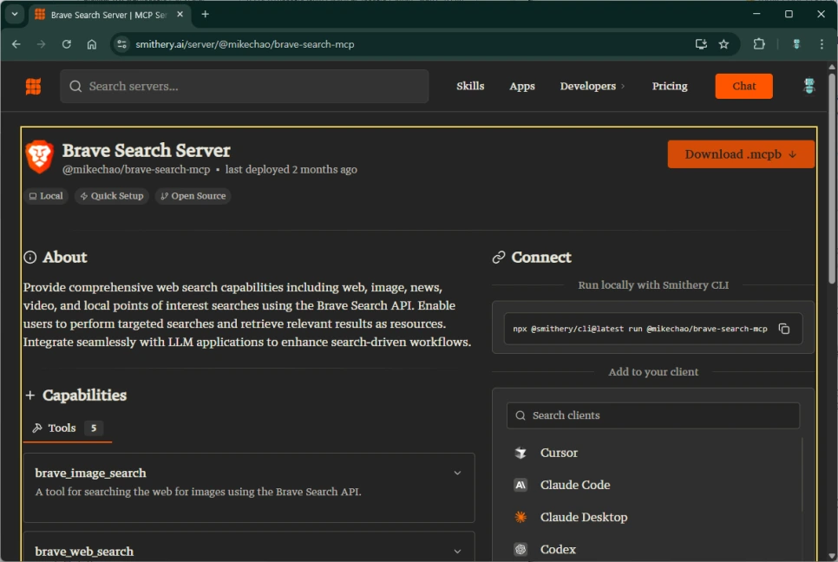Click the npx @smithery/cli command text
Screen dimensions: 838x562
click(639, 329)
